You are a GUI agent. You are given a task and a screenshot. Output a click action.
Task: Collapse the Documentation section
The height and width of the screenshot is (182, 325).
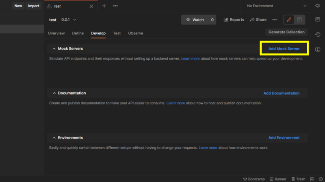coord(54,93)
